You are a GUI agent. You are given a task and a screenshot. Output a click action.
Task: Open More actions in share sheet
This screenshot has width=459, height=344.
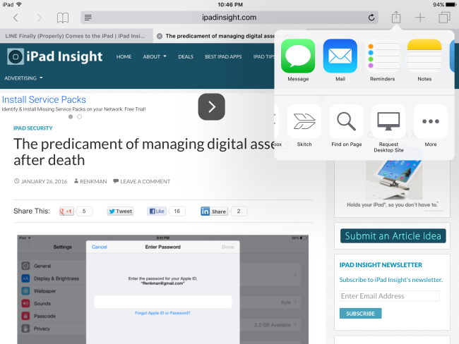click(431, 121)
